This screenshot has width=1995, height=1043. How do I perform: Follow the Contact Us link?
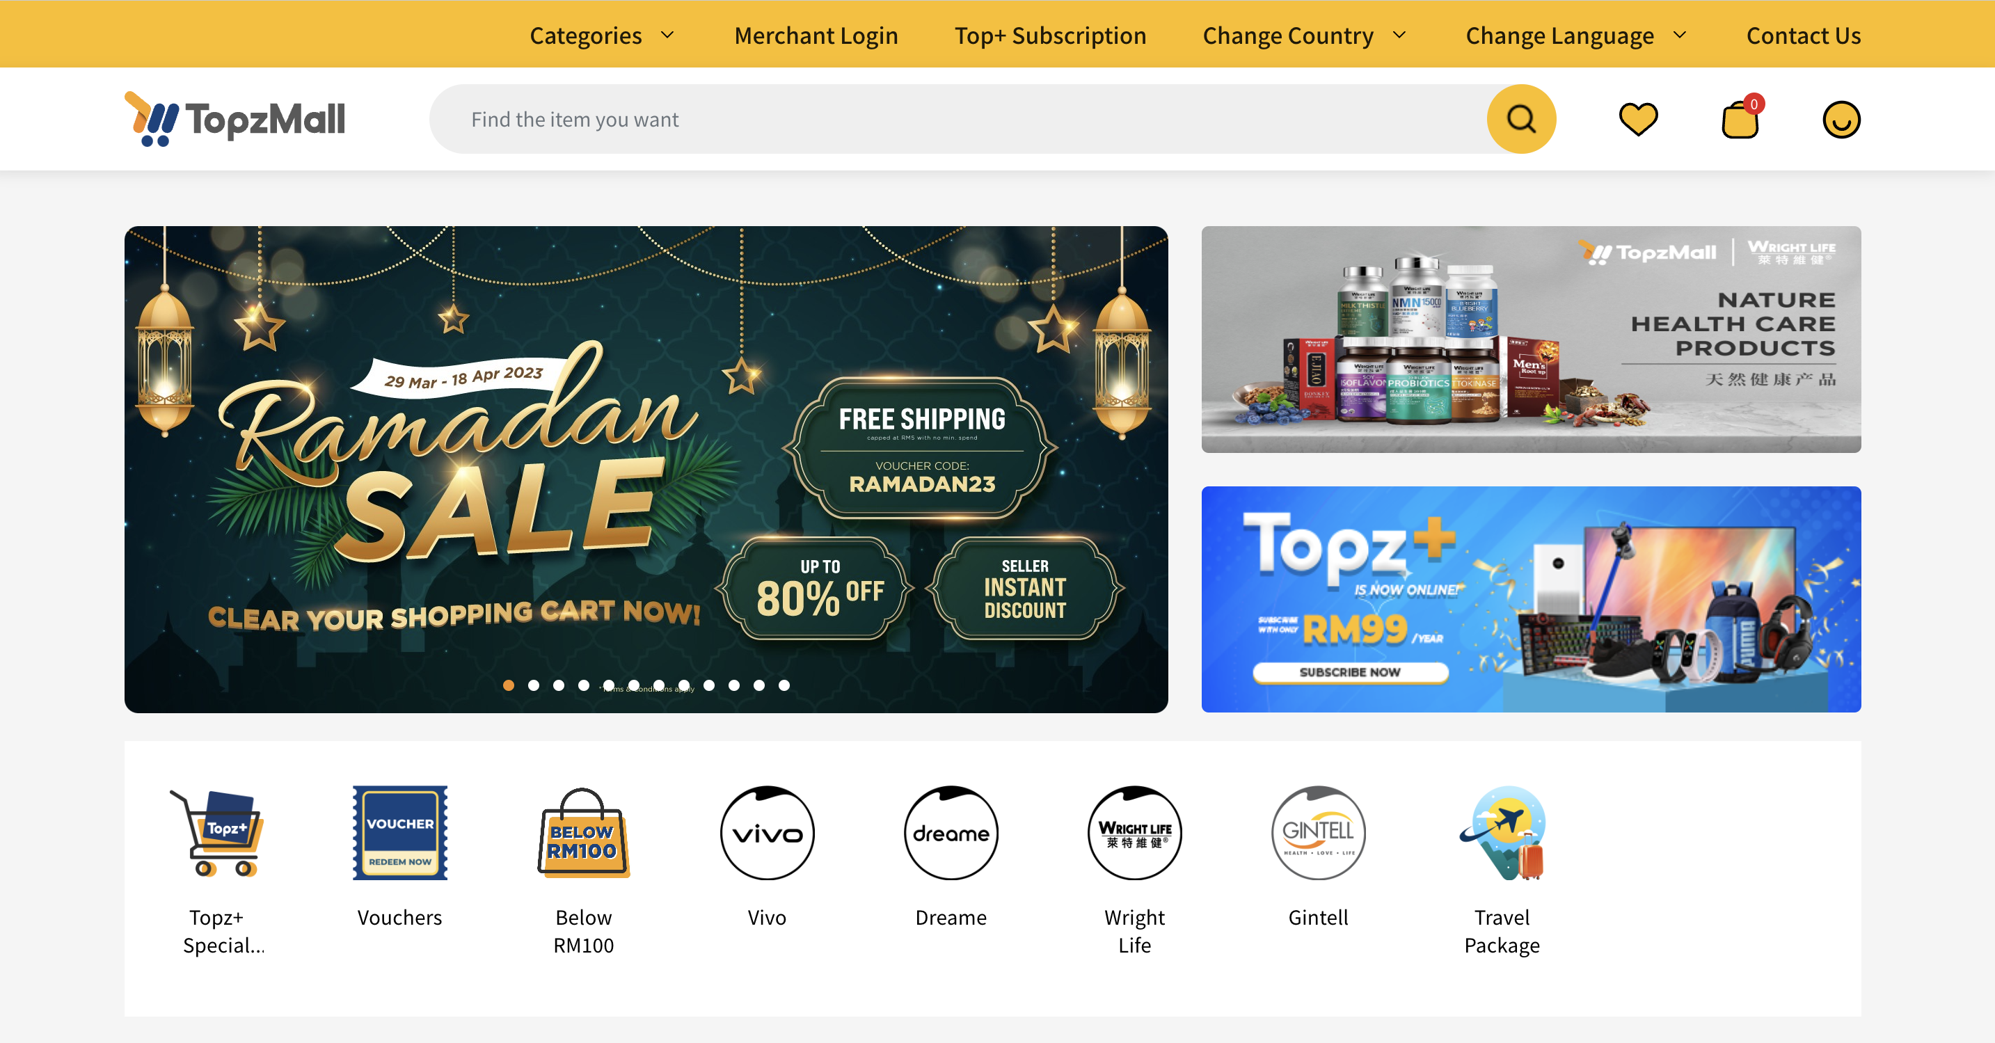pyautogui.click(x=1803, y=35)
